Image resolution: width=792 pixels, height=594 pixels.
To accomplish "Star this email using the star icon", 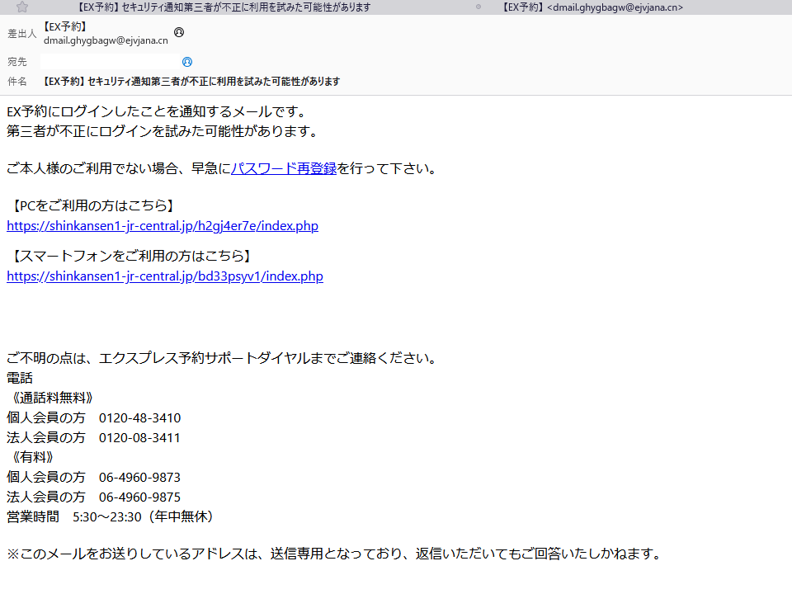I will (22, 7).
